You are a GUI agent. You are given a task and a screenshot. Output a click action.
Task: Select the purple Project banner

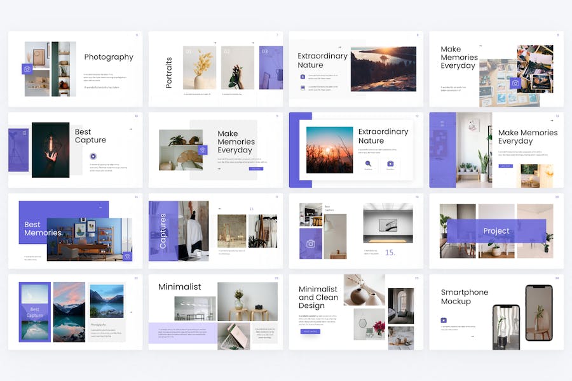(x=496, y=231)
